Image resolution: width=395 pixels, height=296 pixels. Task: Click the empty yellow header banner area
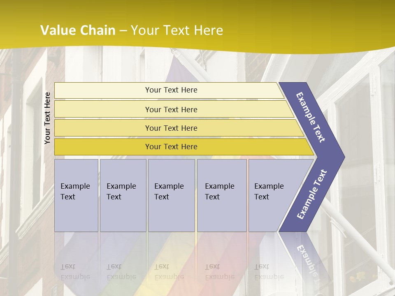click(309, 25)
